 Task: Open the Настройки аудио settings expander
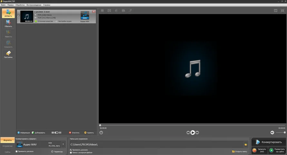(56, 21)
